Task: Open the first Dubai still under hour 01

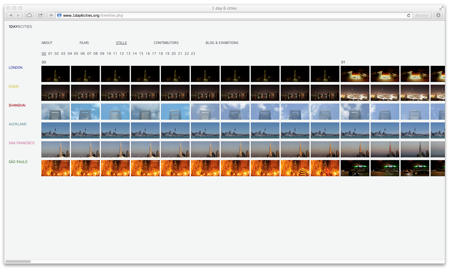Action: coord(355,93)
